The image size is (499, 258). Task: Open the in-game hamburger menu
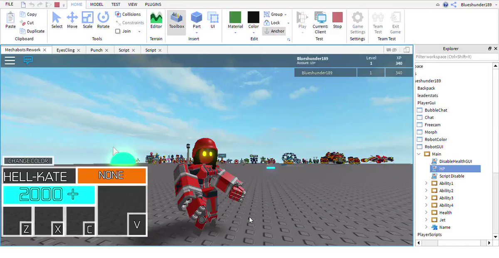pyautogui.click(x=10, y=61)
